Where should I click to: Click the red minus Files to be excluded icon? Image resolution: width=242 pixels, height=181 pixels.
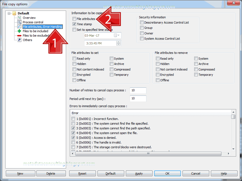(20, 35)
